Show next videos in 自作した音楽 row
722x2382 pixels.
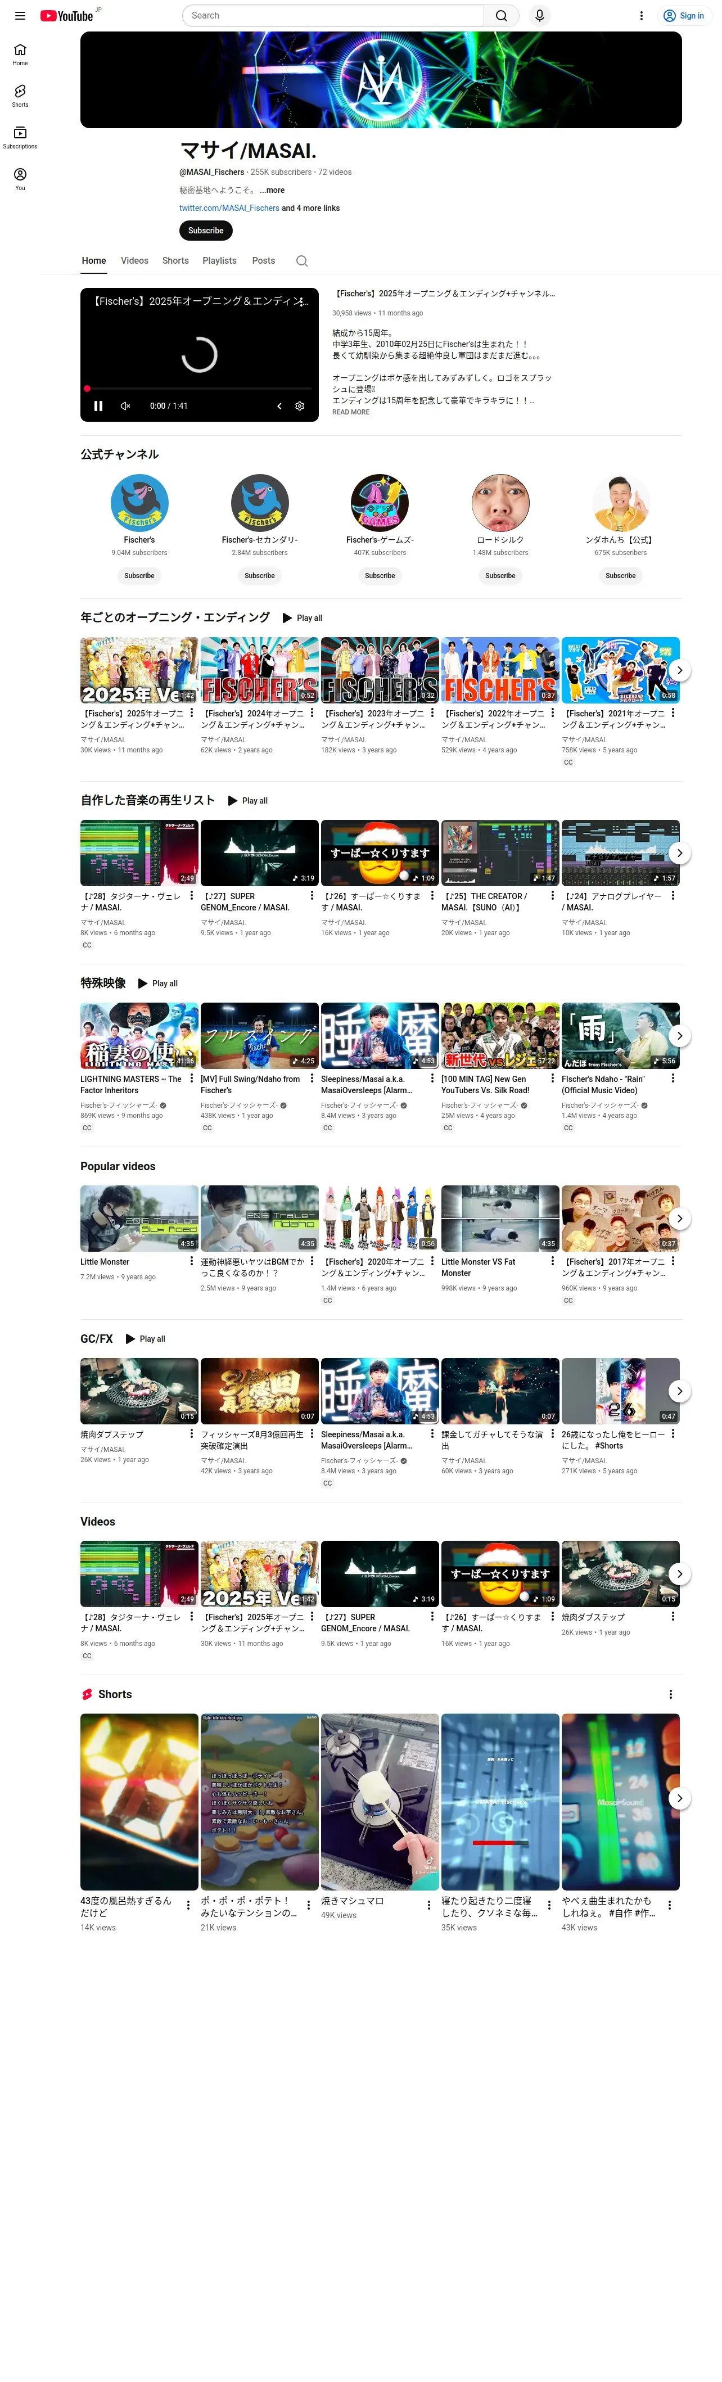click(679, 854)
